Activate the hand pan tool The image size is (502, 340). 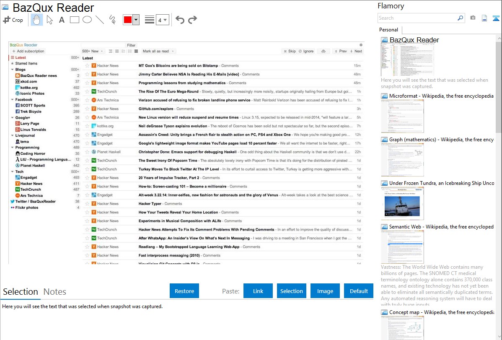click(x=37, y=20)
